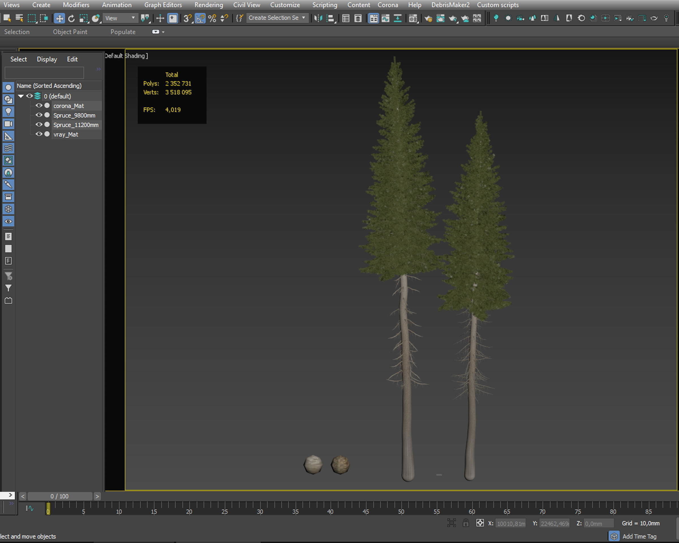The width and height of the screenshot is (679, 543).
Task: Select the Select Object tool
Action: pyautogui.click(x=7, y=18)
